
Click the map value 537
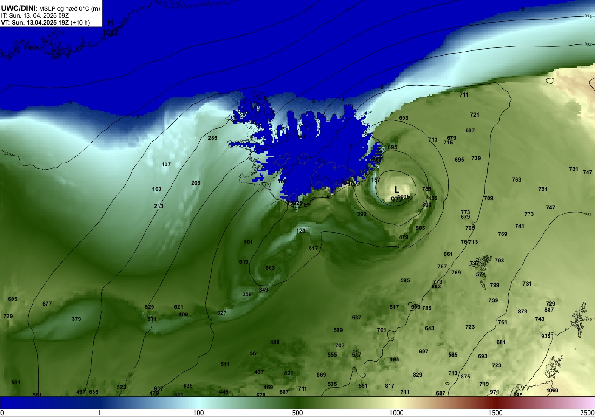click(357, 318)
